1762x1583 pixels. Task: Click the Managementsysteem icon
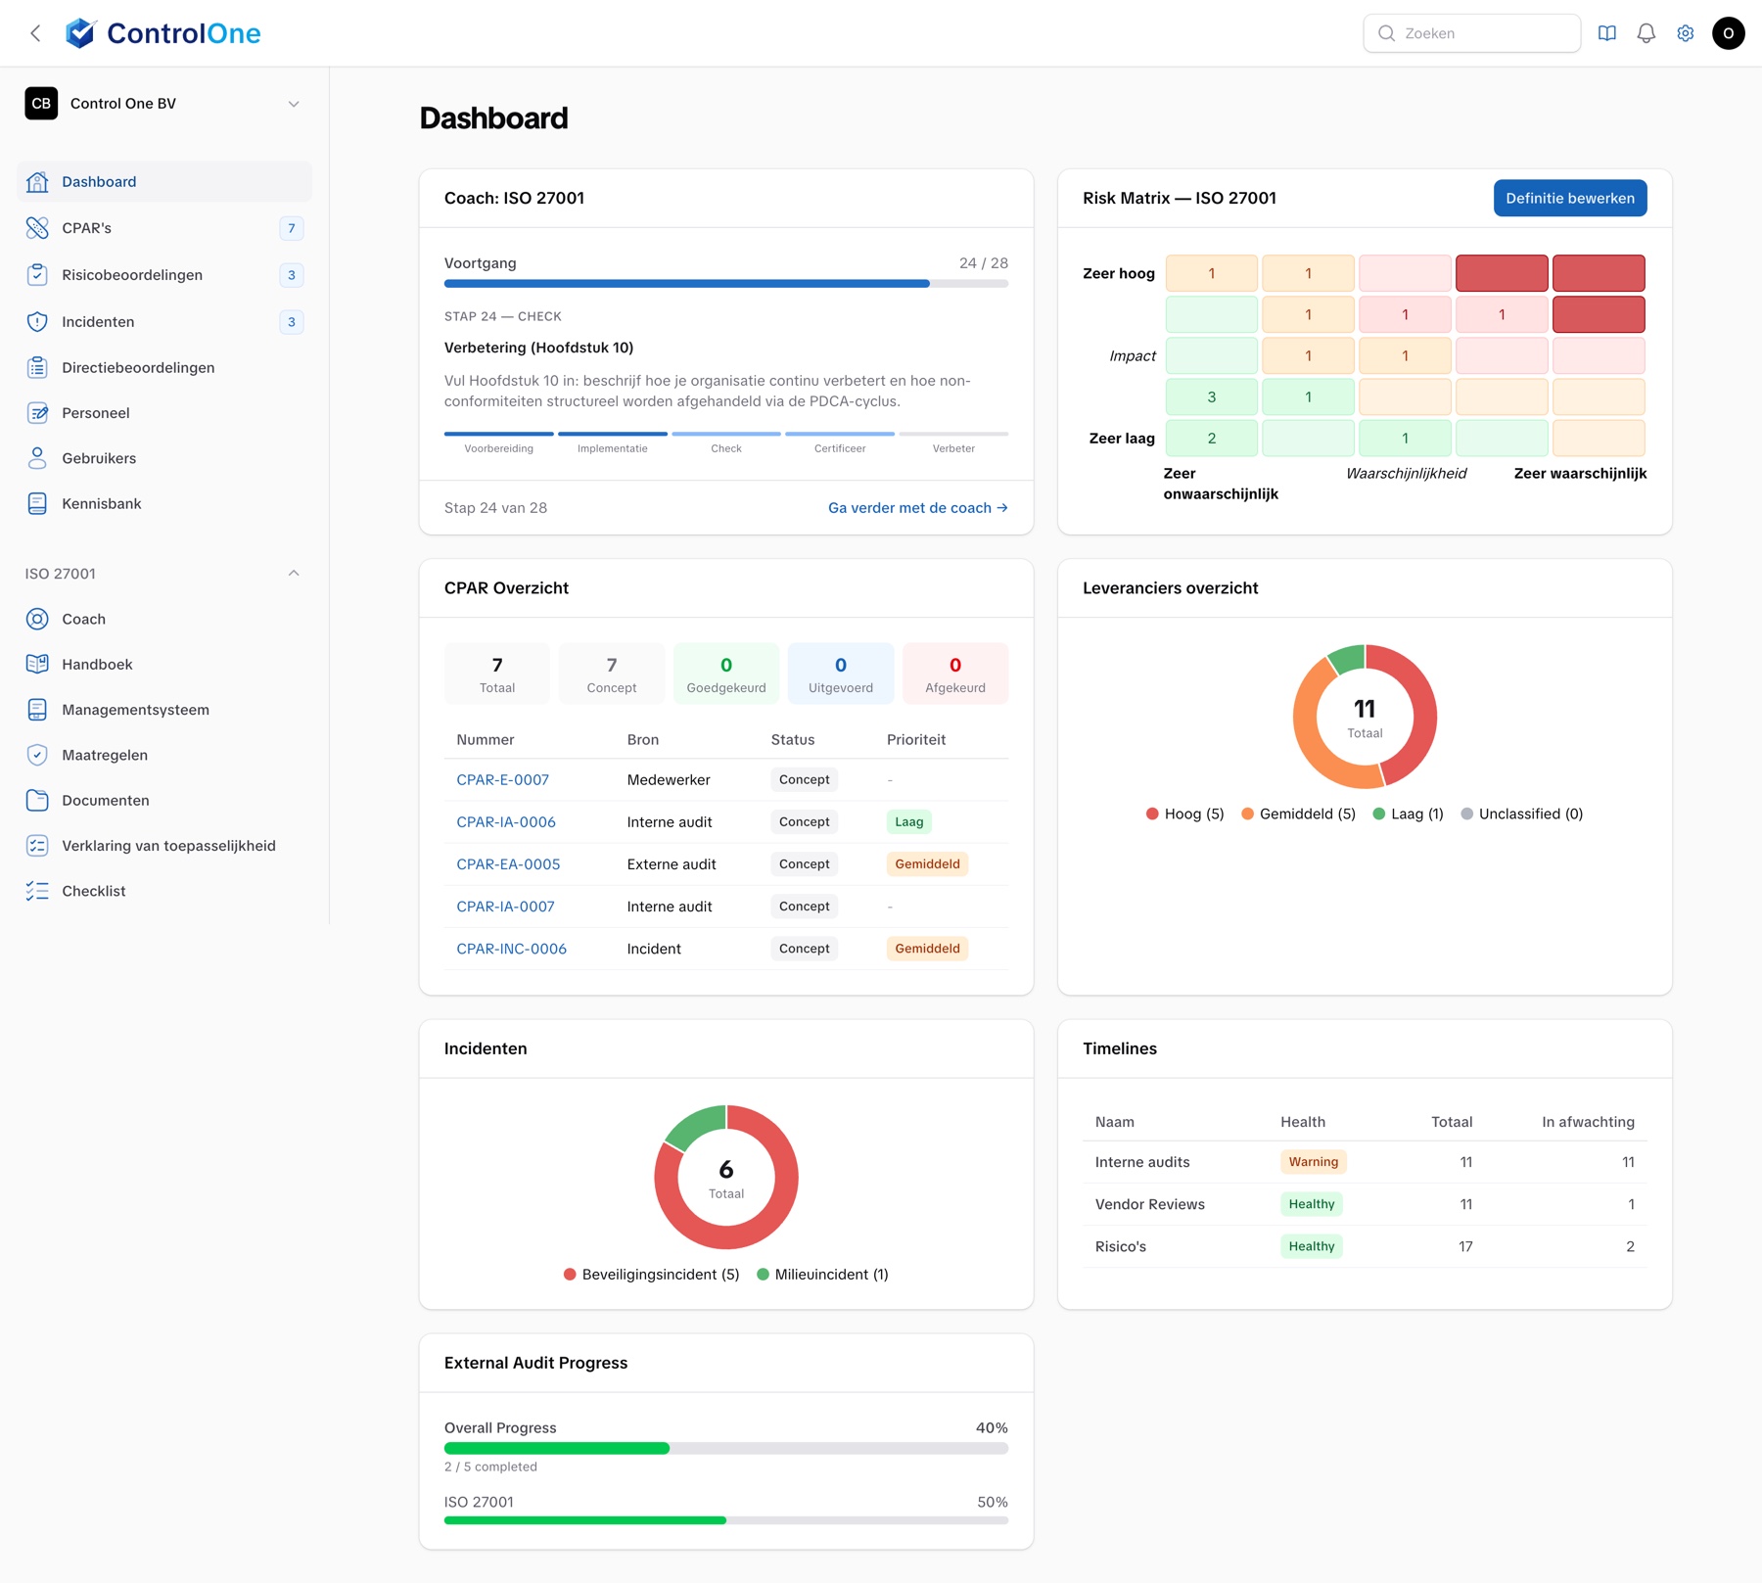[37, 710]
